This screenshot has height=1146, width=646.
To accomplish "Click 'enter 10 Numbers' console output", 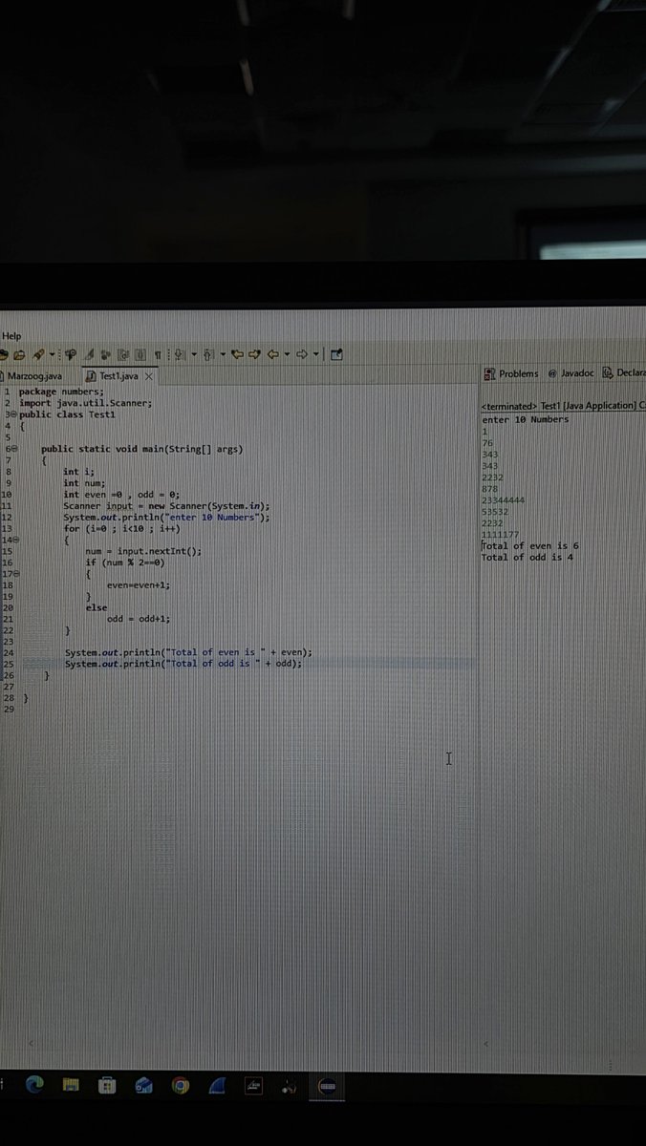I will pos(526,419).
